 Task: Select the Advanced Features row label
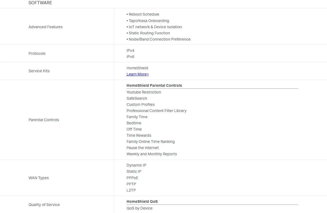(46, 27)
